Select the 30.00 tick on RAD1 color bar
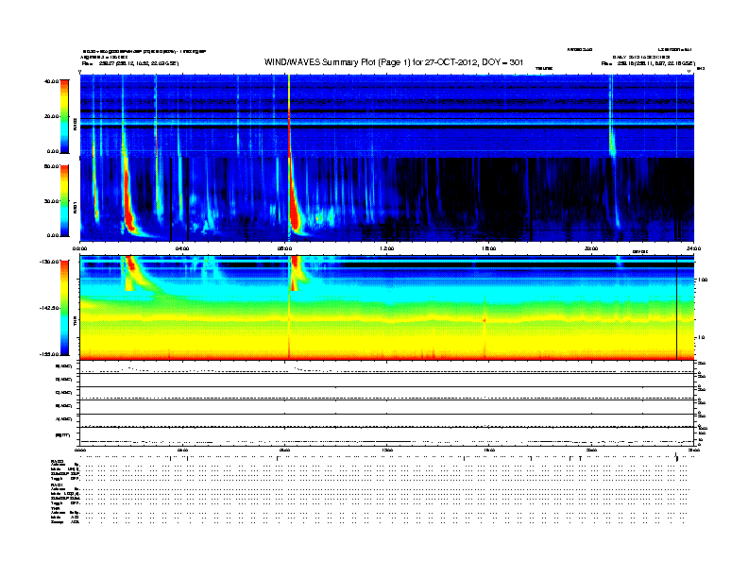The height and width of the screenshot is (578, 748). [x=51, y=201]
